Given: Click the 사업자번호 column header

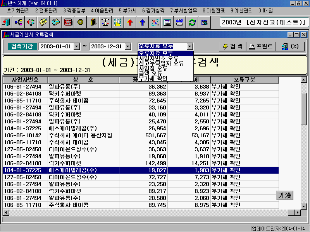Looking at the screenshot, I should 25,80.
